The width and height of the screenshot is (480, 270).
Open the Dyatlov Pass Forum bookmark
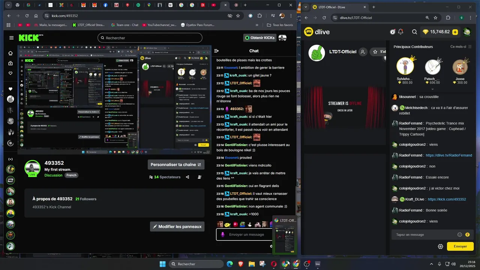(198, 25)
